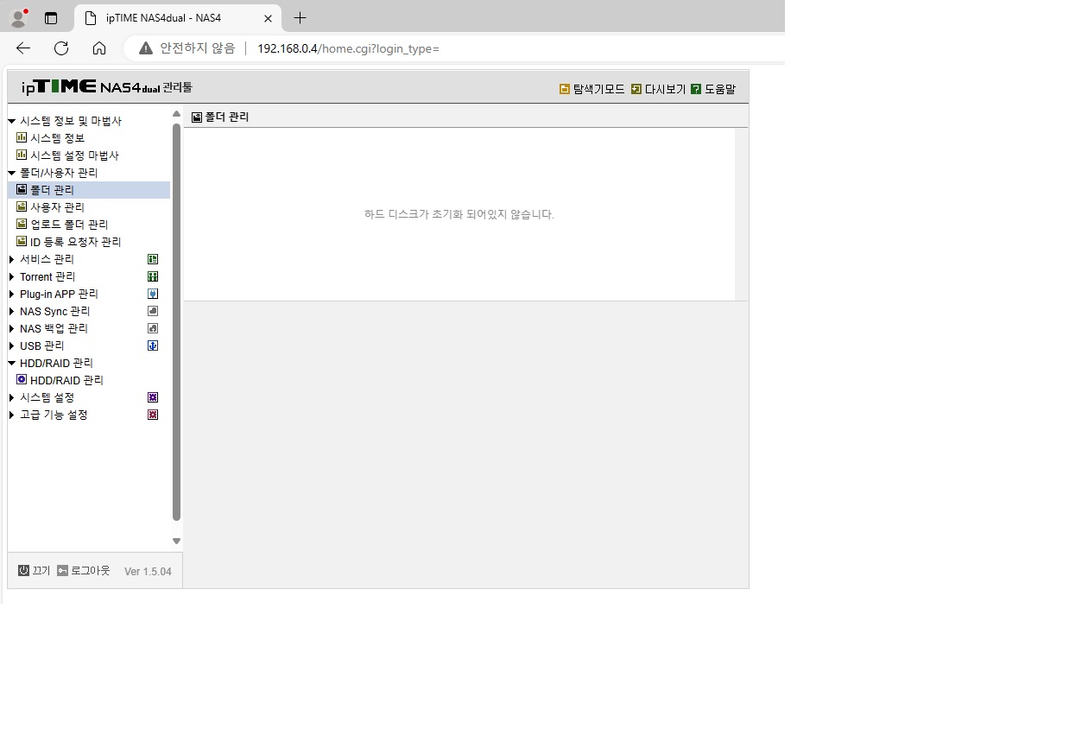Open the 업로드 폴더 관리 menu item

click(x=69, y=225)
